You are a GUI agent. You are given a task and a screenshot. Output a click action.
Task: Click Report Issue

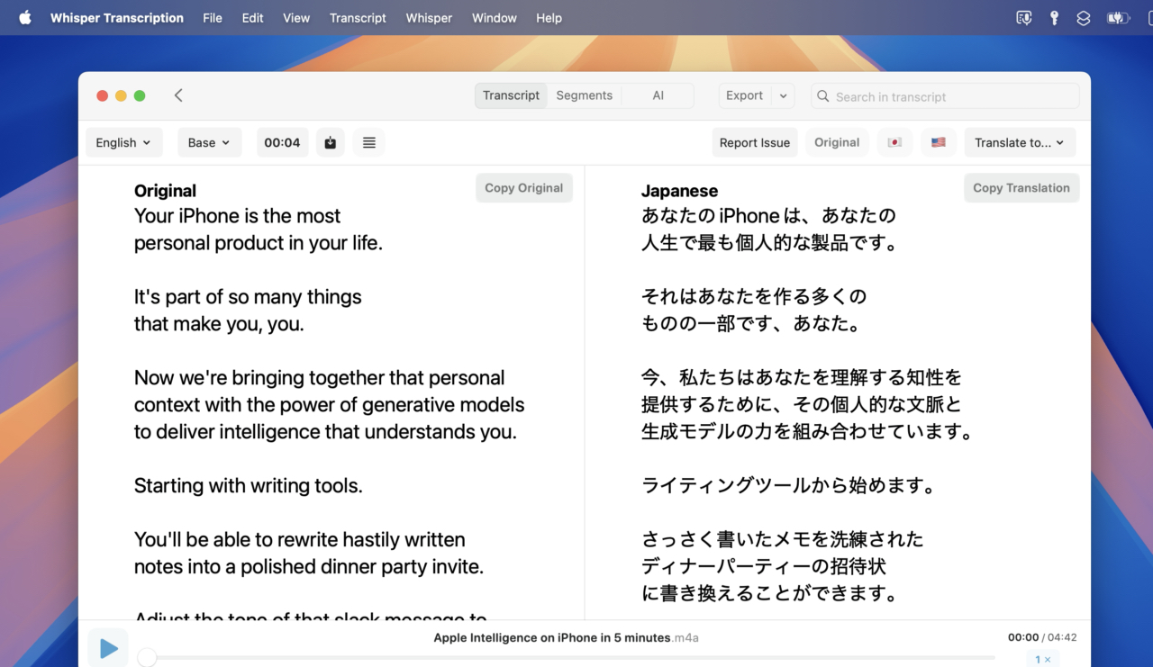(755, 142)
